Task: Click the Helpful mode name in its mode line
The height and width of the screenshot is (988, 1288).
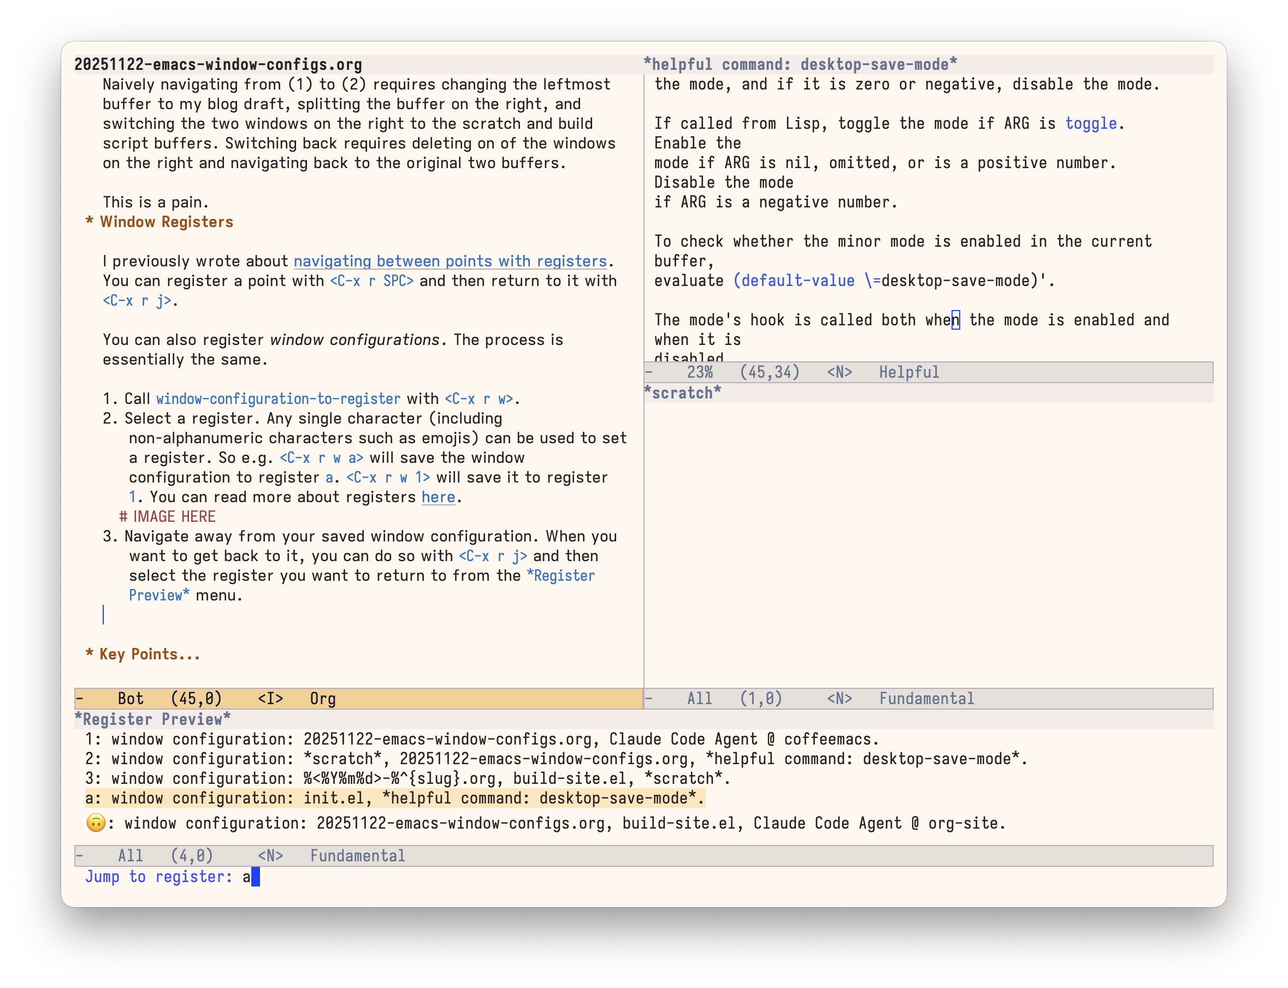Action: pos(908,372)
